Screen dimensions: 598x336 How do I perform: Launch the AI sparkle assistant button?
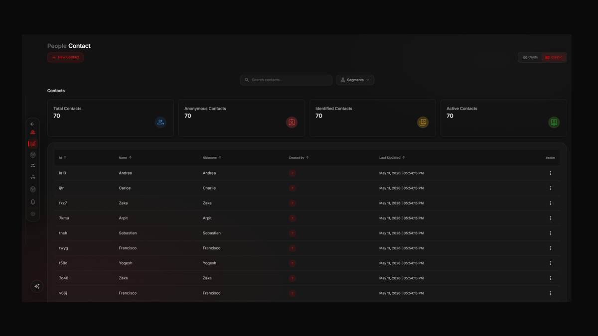(x=36, y=286)
